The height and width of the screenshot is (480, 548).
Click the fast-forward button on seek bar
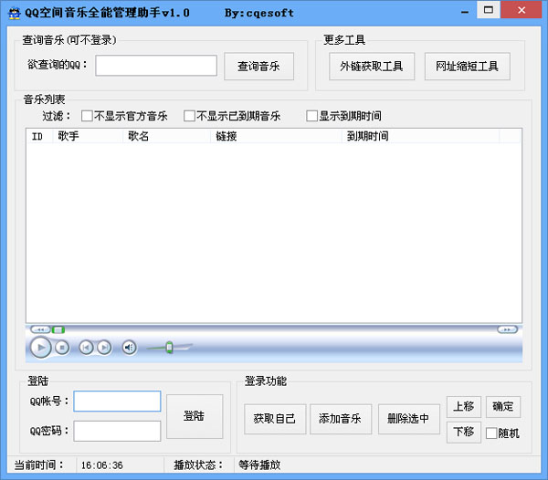pyautogui.click(x=507, y=329)
